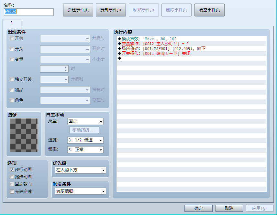The width and height of the screenshot is (277, 215).
Task: Click the 移动路线... button
Action: click(x=84, y=130)
